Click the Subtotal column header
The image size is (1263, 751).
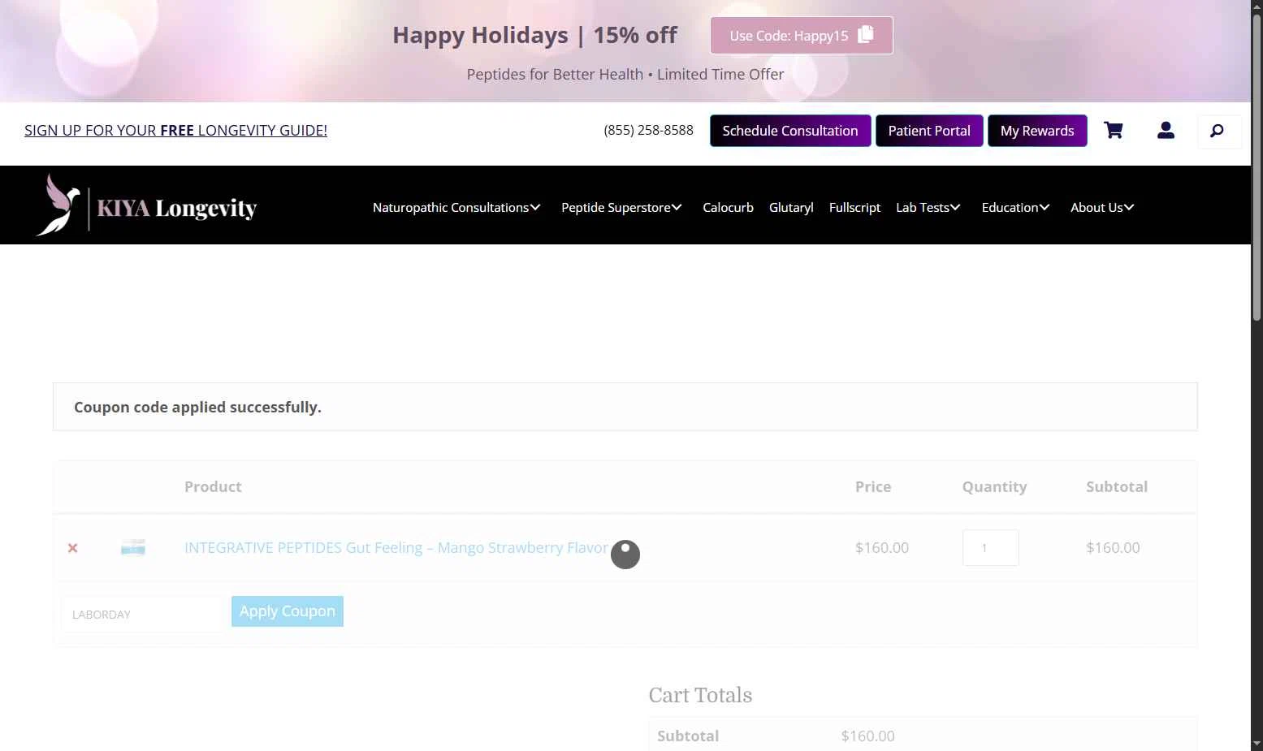click(x=1117, y=487)
